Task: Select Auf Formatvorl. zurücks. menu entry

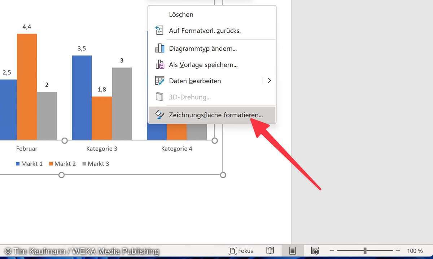Action: pos(212,31)
